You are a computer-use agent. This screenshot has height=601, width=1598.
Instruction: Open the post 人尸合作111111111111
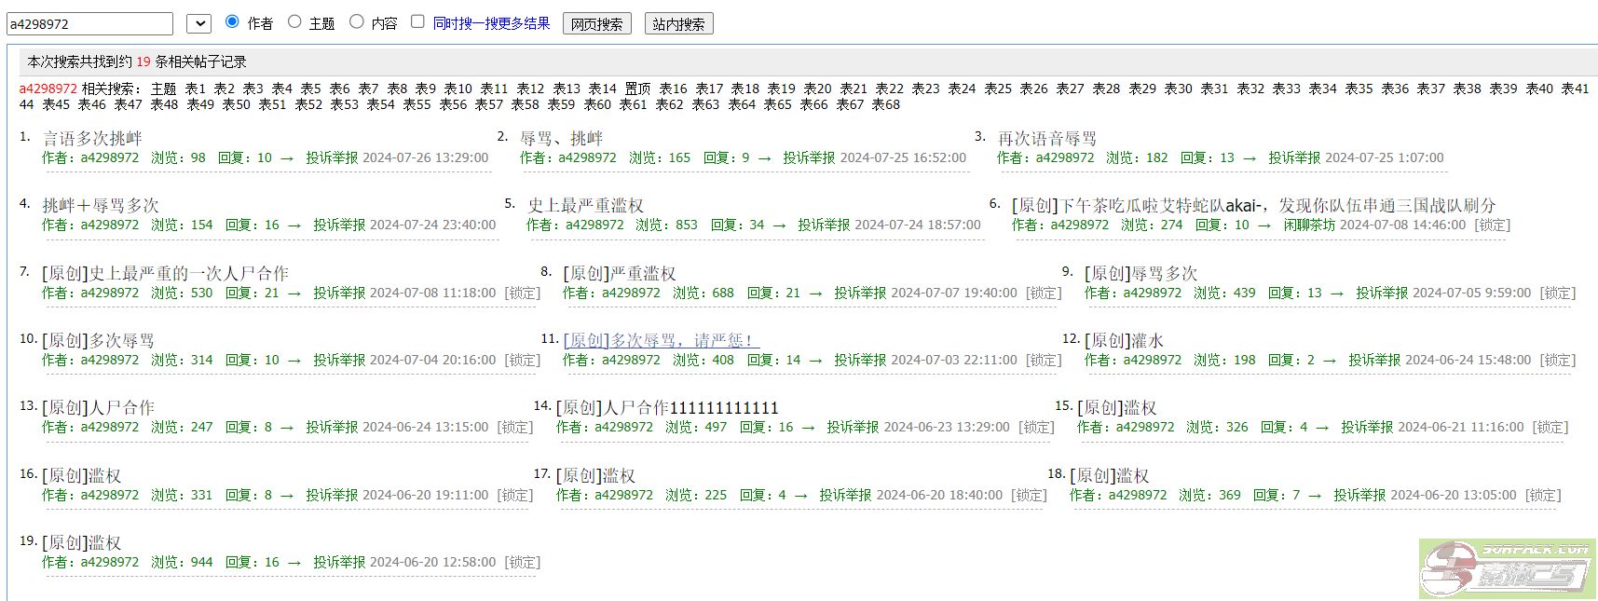click(x=666, y=407)
